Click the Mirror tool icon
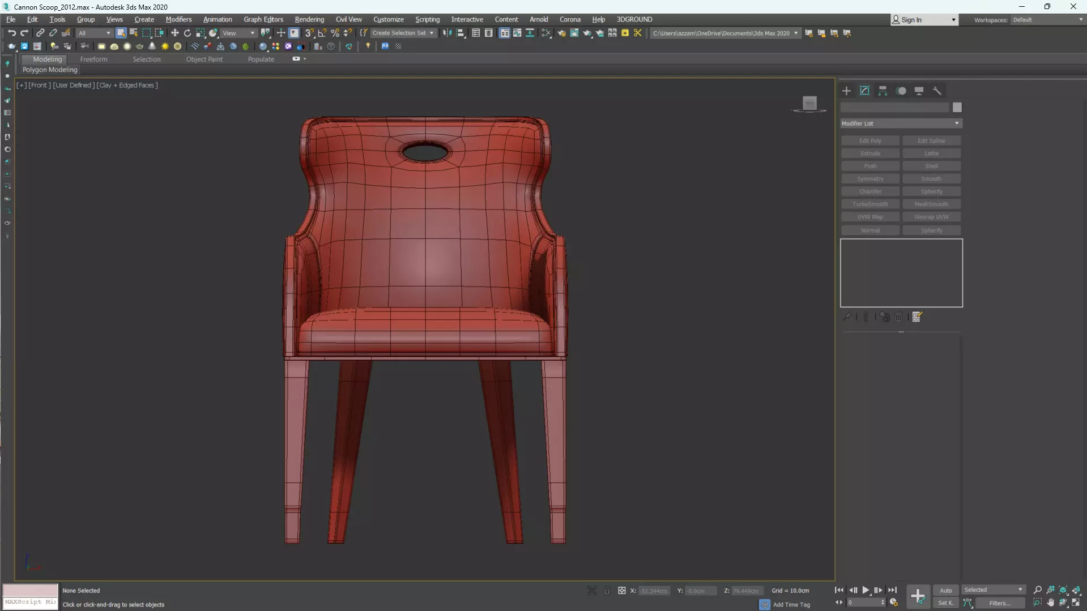This screenshot has width=1087, height=611. click(x=447, y=33)
